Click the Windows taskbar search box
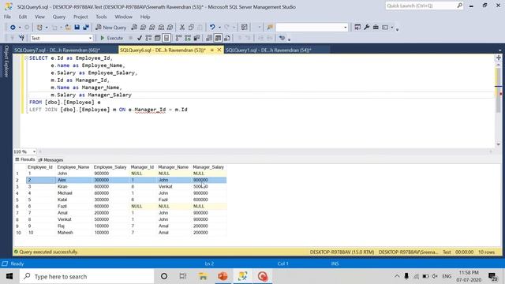The height and width of the screenshot is (284, 505). (x=87, y=276)
